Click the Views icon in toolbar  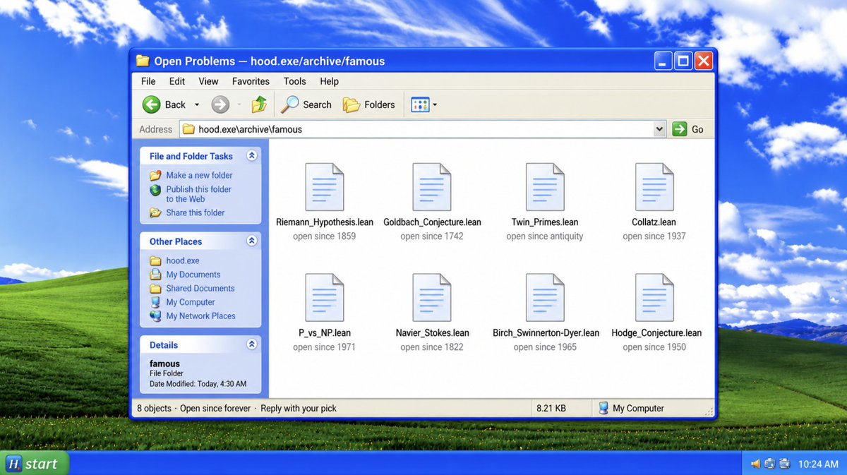pos(420,104)
